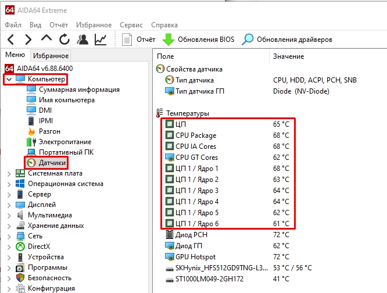Screen dimensions: 387x293
Task: Click the refresh icon in toolbar
Action: (x=64, y=40)
